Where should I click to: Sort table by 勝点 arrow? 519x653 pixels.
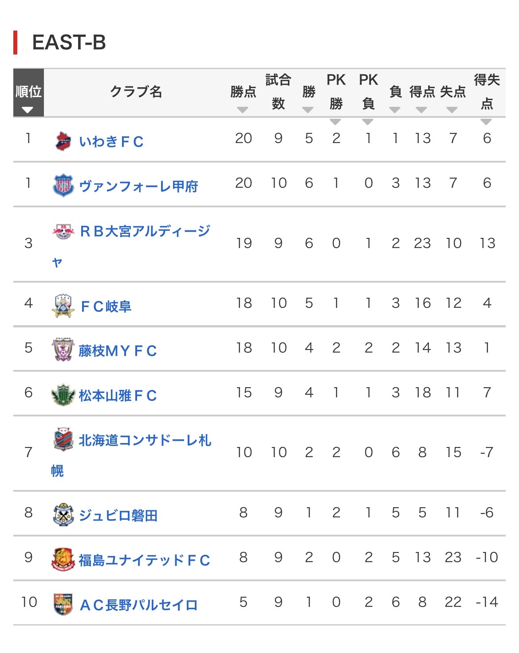[x=243, y=109]
